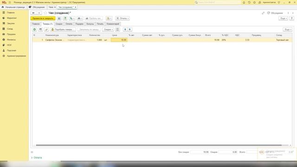Click the back navigation arrow
Viewport: 297px width, 167px height.
point(33,13)
